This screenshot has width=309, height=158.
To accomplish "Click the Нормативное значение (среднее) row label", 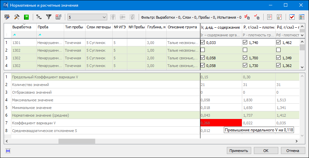I will click(40, 115).
